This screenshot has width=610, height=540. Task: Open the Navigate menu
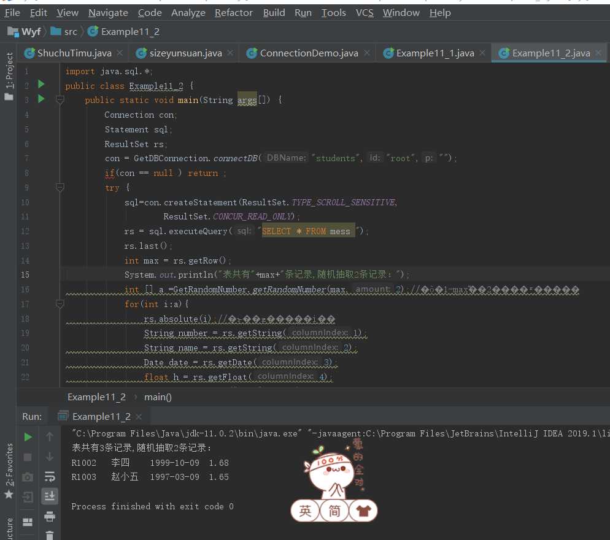click(x=108, y=13)
